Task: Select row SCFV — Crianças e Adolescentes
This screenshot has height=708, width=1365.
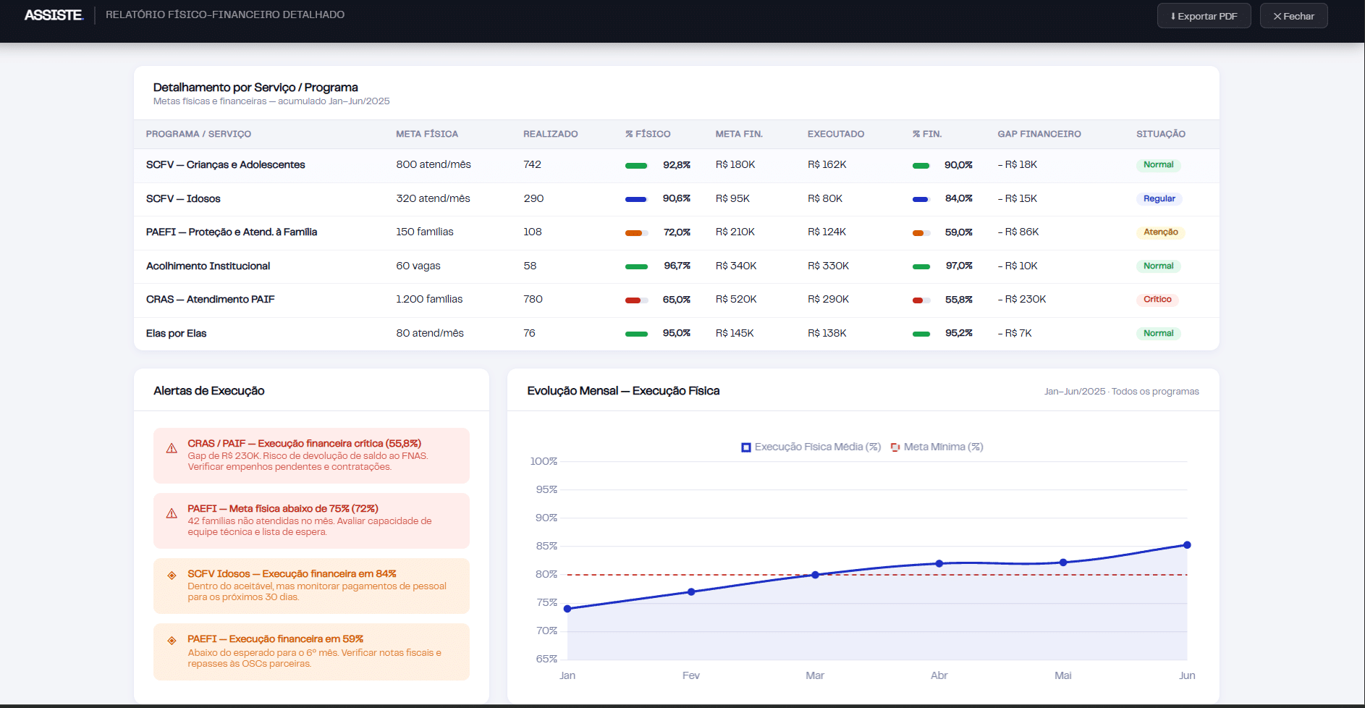Action: coord(677,165)
